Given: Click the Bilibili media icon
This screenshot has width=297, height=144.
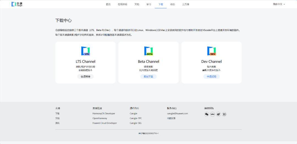Looking at the screenshot, I should tap(213, 114).
